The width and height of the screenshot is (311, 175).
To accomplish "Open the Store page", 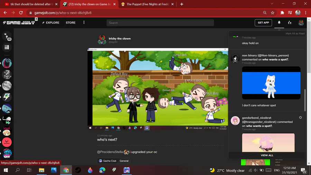I will point(70,22).
